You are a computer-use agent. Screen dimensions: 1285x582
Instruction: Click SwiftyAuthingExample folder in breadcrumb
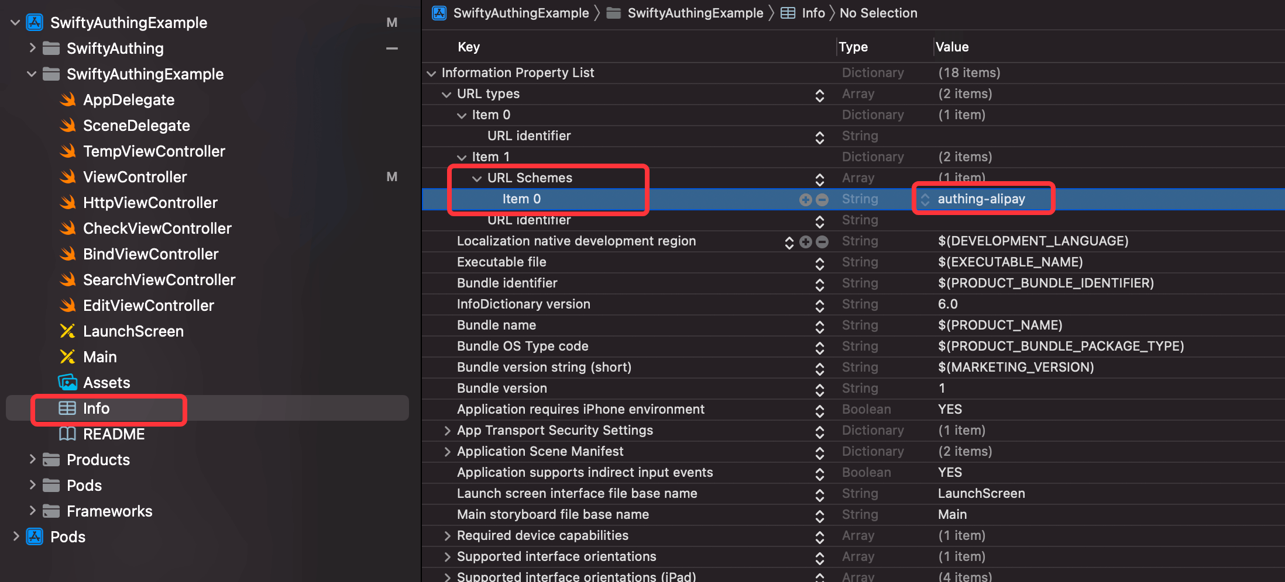pyautogui.click(x=695, y=13)
